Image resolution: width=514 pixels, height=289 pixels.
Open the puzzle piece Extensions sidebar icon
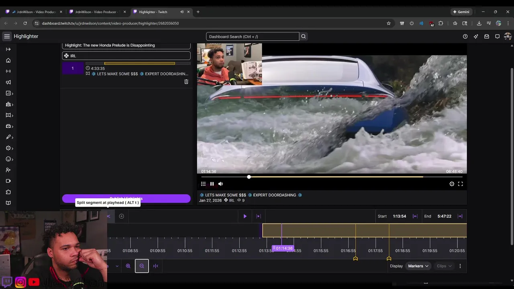tap(8, 192)
